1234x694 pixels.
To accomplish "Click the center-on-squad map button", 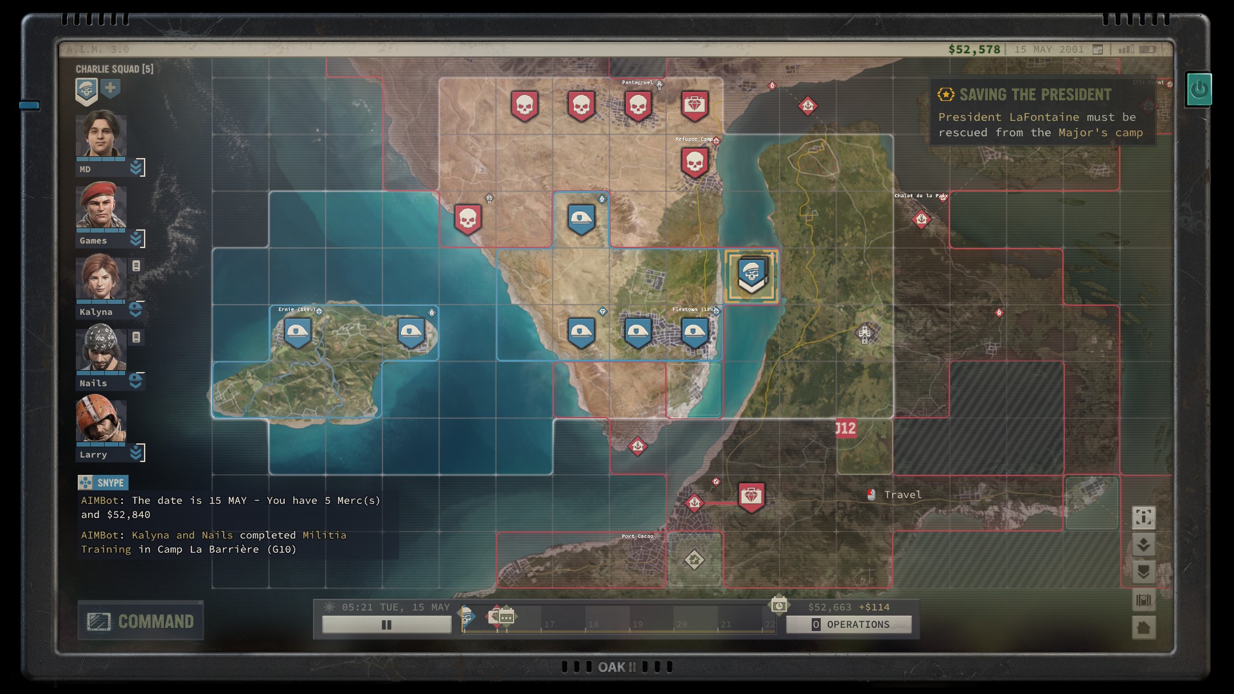I will tap(1143, 517).
